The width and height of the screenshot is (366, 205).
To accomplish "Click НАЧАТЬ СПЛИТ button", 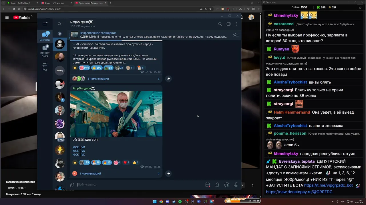I will point(17,188).
